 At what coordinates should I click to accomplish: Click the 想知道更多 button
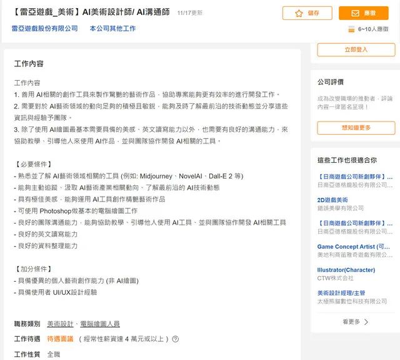(356, 128)
